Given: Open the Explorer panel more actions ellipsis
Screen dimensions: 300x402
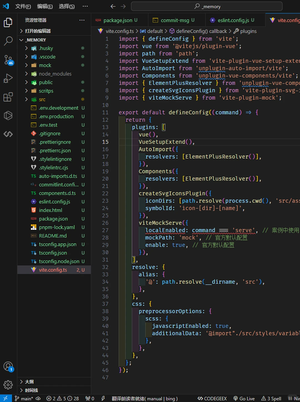Looking at the screenshot, I should 82,20.
